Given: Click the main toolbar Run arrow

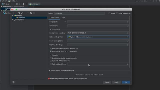Looking at the screenshot, I should pyautogui.click(x=150, y=1).
